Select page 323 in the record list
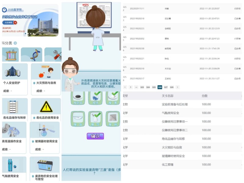This screenshot has height=183, width=244. [142, 87]
